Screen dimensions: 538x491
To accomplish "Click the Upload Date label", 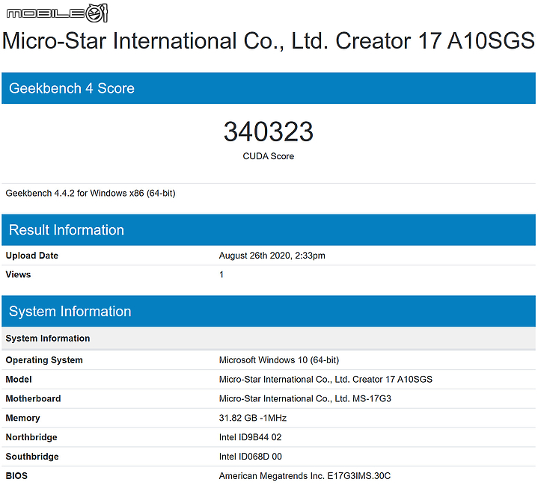I will click(32, 256).
